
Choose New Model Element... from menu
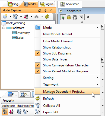(67, 34)
